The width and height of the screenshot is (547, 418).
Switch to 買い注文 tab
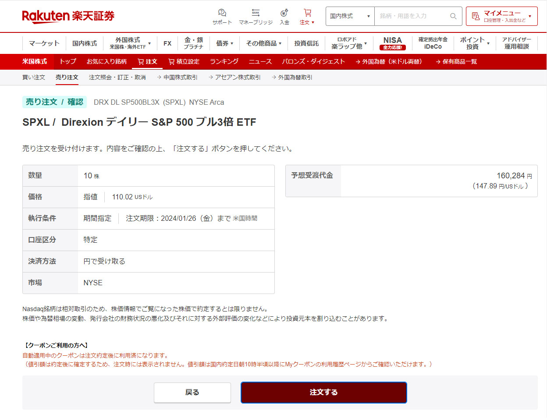[34, 78]
